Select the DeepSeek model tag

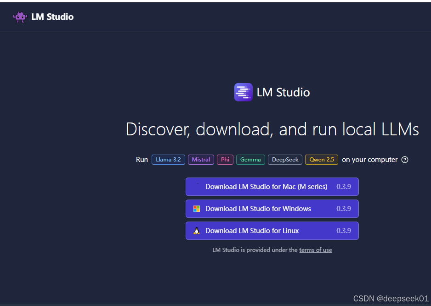pos(285,160)
